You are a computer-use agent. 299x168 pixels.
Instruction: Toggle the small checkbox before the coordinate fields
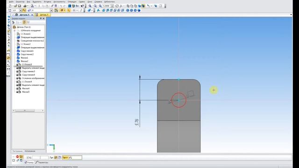[x=28, y=158]
